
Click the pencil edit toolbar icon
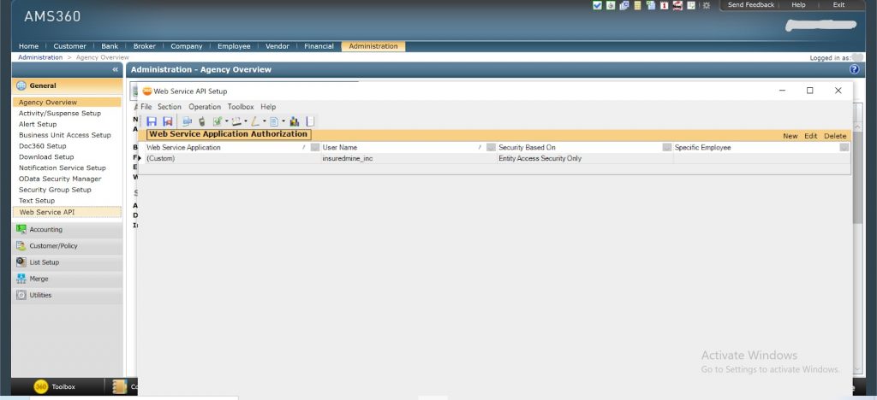(x=255, y=121)
